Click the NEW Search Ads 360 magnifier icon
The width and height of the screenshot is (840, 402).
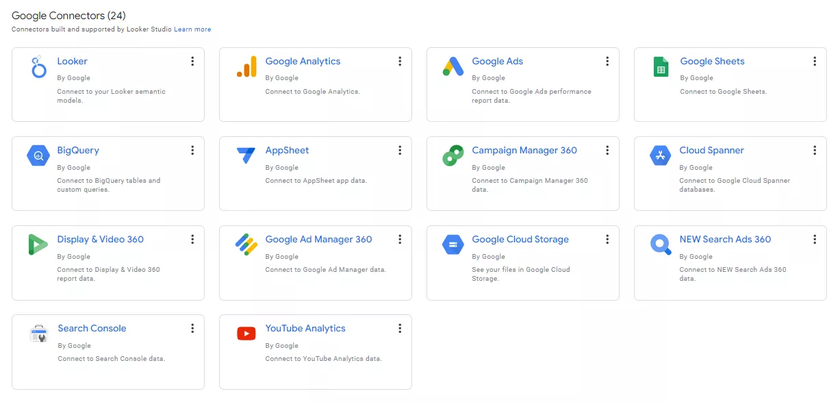[661, 244]
